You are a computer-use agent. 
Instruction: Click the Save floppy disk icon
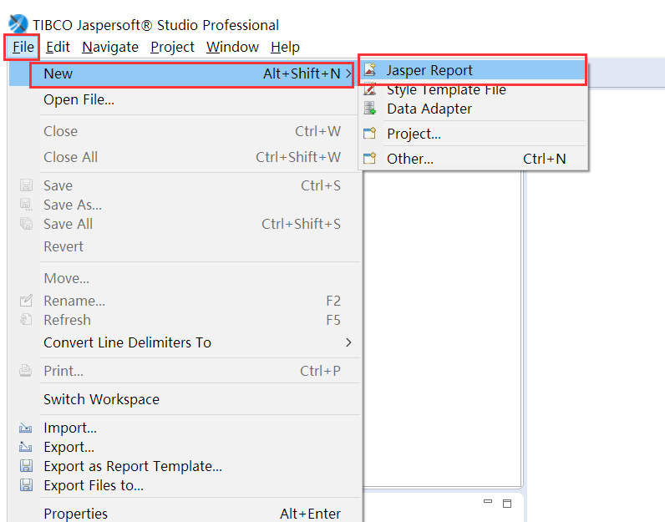click(x=26, y=185)
